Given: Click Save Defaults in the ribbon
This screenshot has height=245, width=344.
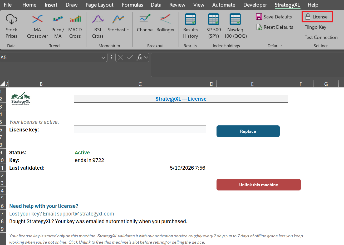Looking at the screenshot, I should click(274, 17).
